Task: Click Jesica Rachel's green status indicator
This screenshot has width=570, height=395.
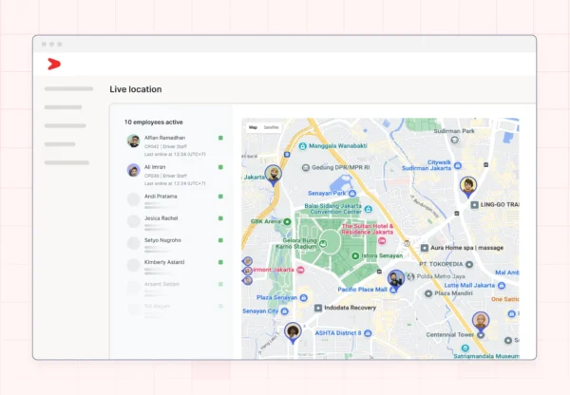Action: (x=220, y=218)
